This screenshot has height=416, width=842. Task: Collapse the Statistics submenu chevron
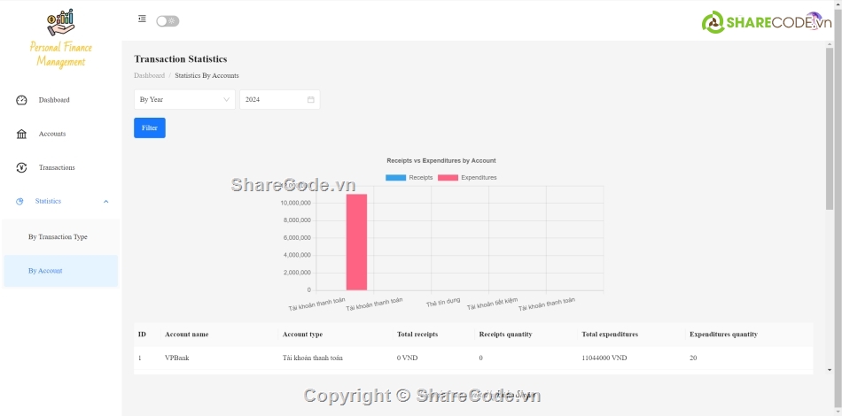[x=106, y=202]
